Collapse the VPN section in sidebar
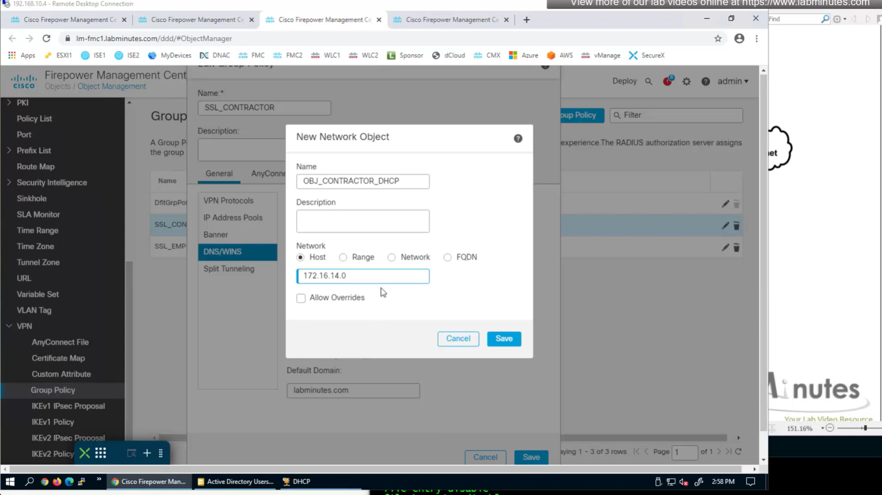Viewport: 882px width, 495px height. coord(9,326)
